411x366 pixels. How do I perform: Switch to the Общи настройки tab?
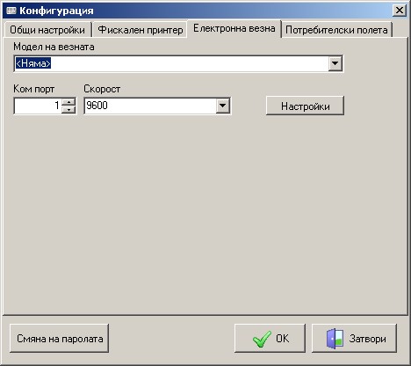coord(47,30)
